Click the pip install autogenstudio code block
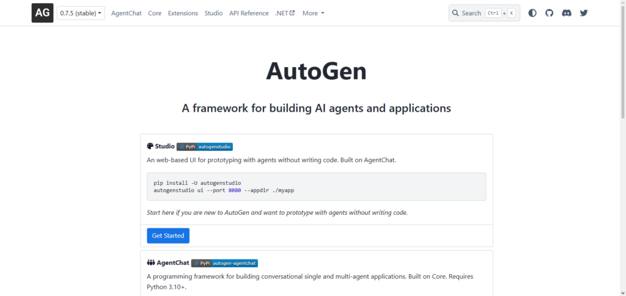This screenshot has width=626, height=296. (317, 186)
